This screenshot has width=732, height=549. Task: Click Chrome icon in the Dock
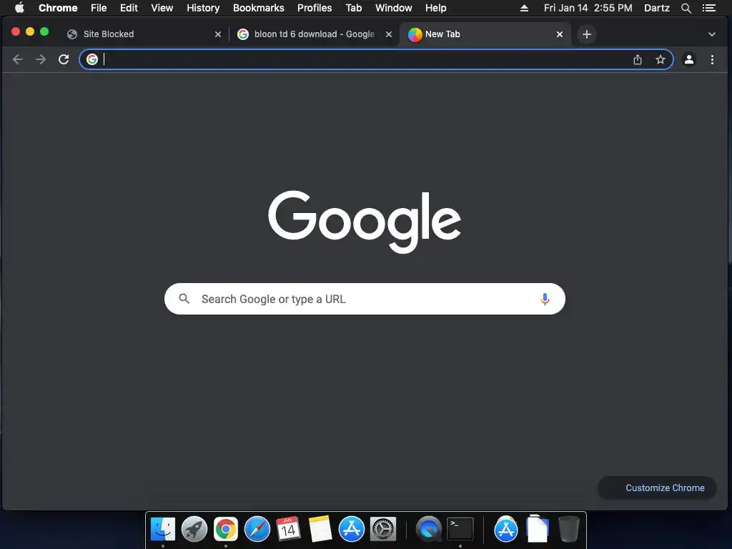(225, 529)
